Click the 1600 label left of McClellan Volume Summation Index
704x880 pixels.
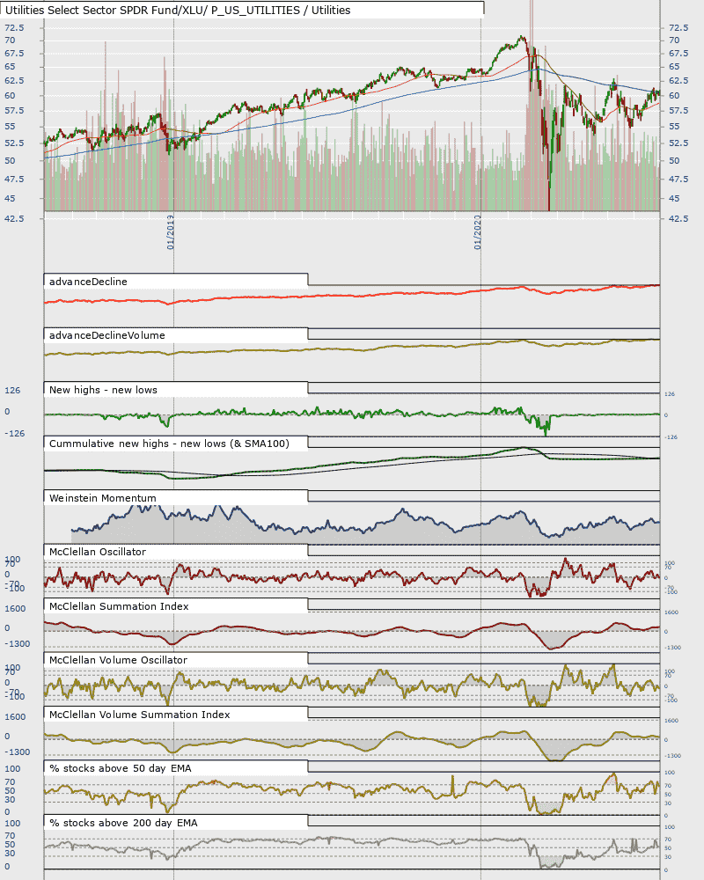(x=15, y=716)
